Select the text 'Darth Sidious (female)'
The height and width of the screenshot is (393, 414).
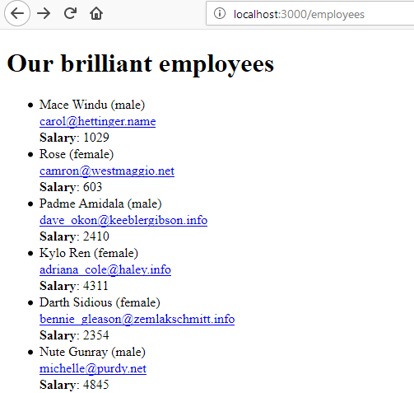point(100,302)
